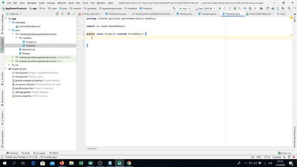This screenshot has height=167, width=297.
Task: Run the app with green play button
Action: [220, 8]
